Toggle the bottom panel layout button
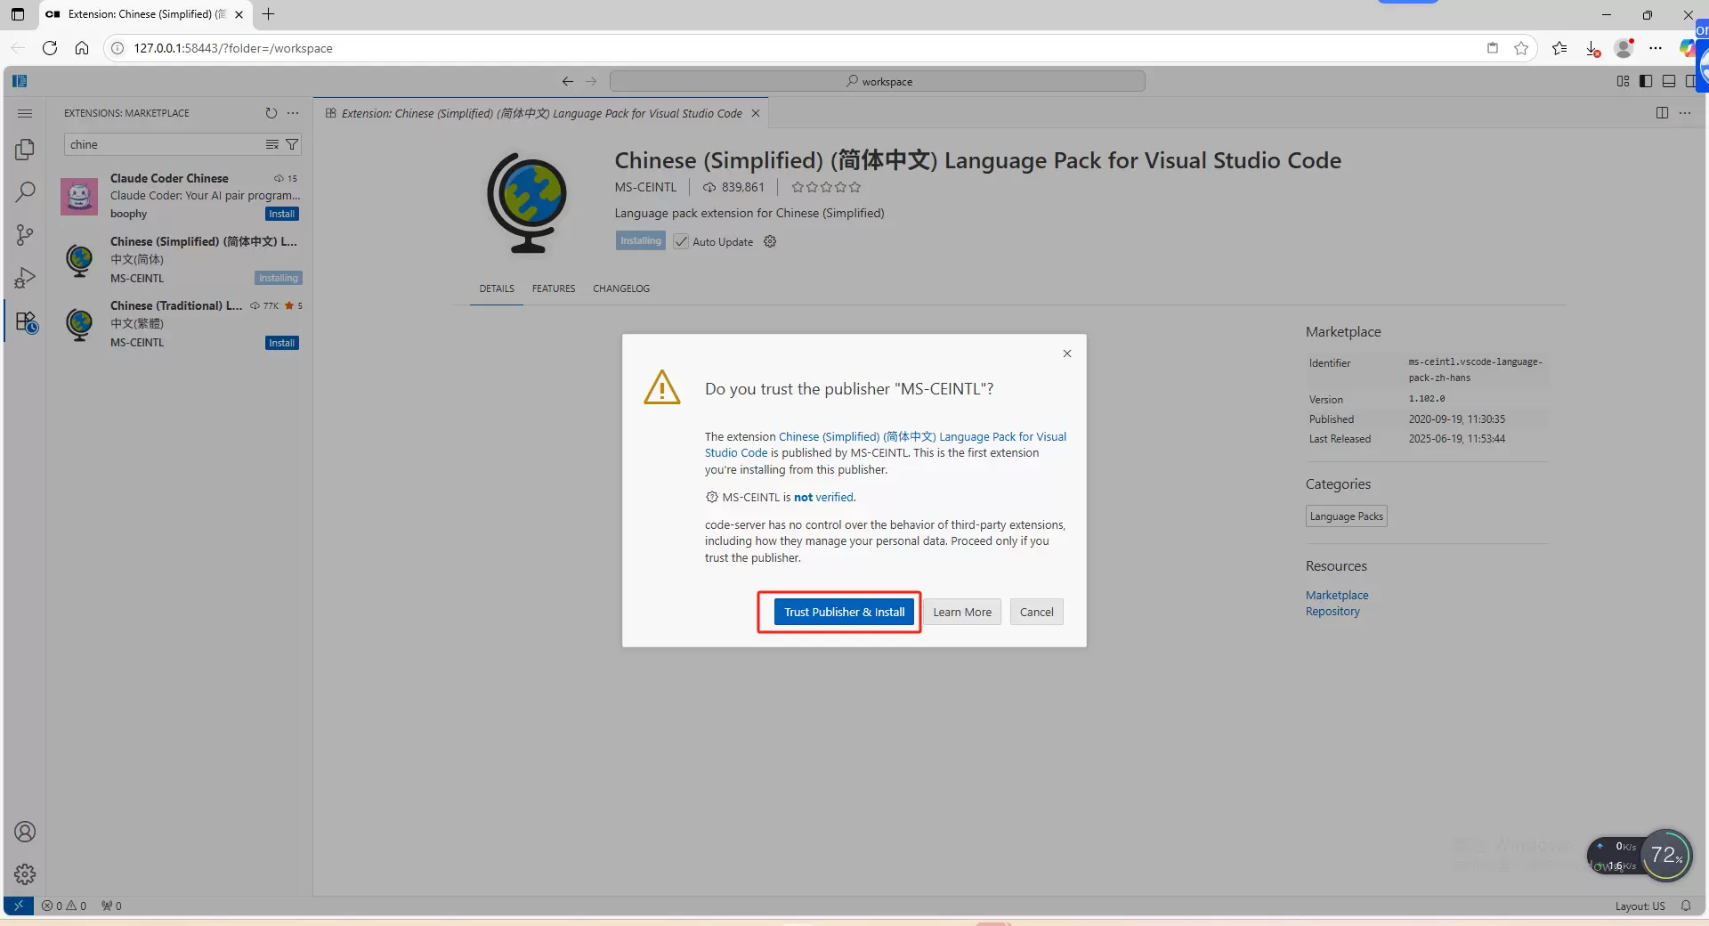This screenshot has width=1709, height=926. coord(1669,81)
